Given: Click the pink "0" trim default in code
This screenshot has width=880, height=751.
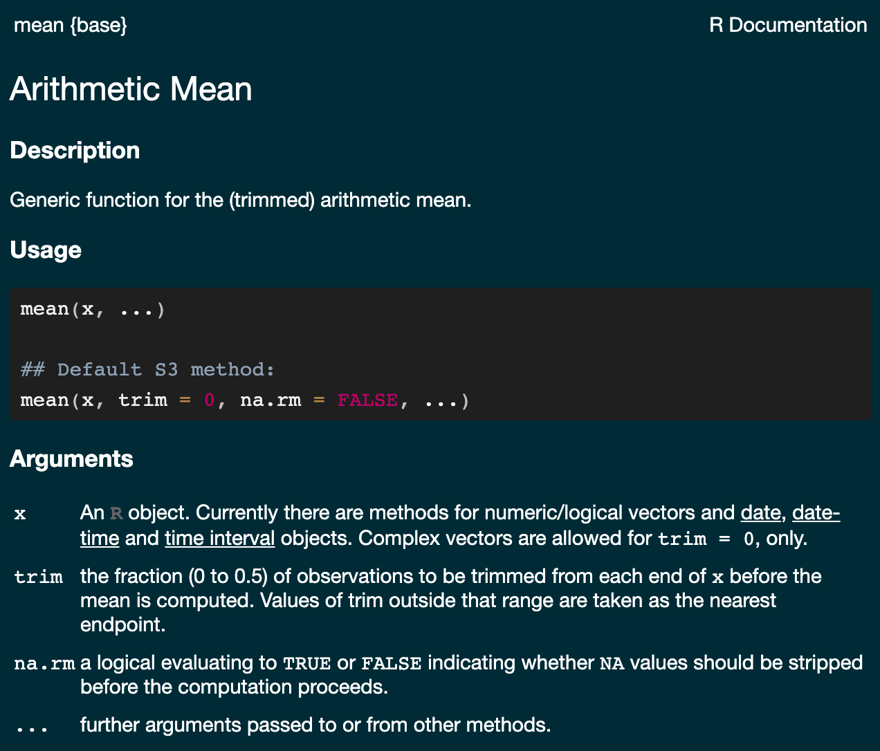Looking at the screenshot, I should 210,400.
